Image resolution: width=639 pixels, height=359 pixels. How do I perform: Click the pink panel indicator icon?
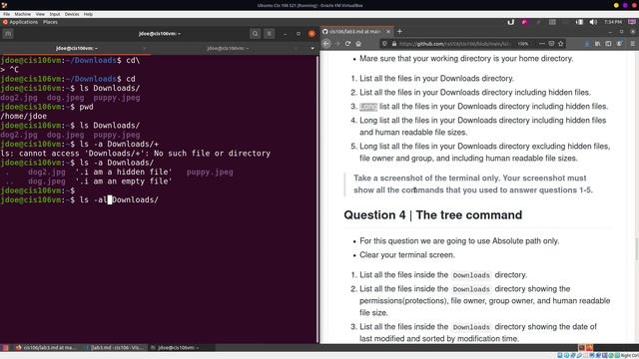tap(524, 22)
